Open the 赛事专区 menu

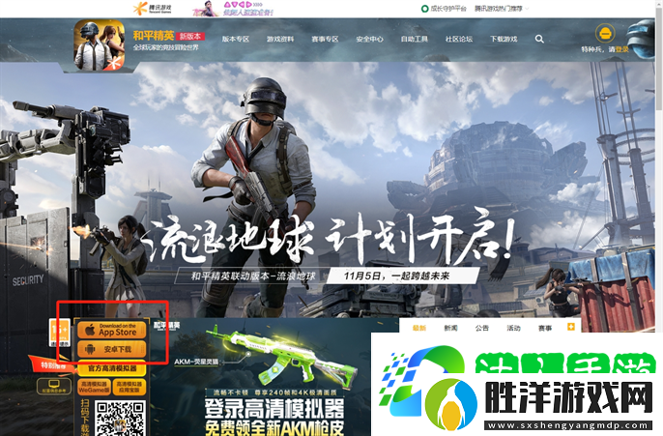point(325,39)
